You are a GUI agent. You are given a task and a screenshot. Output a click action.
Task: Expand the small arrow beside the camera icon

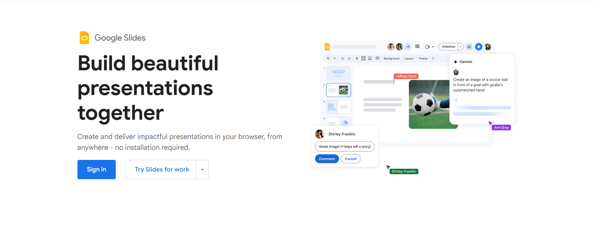(433, 47)
